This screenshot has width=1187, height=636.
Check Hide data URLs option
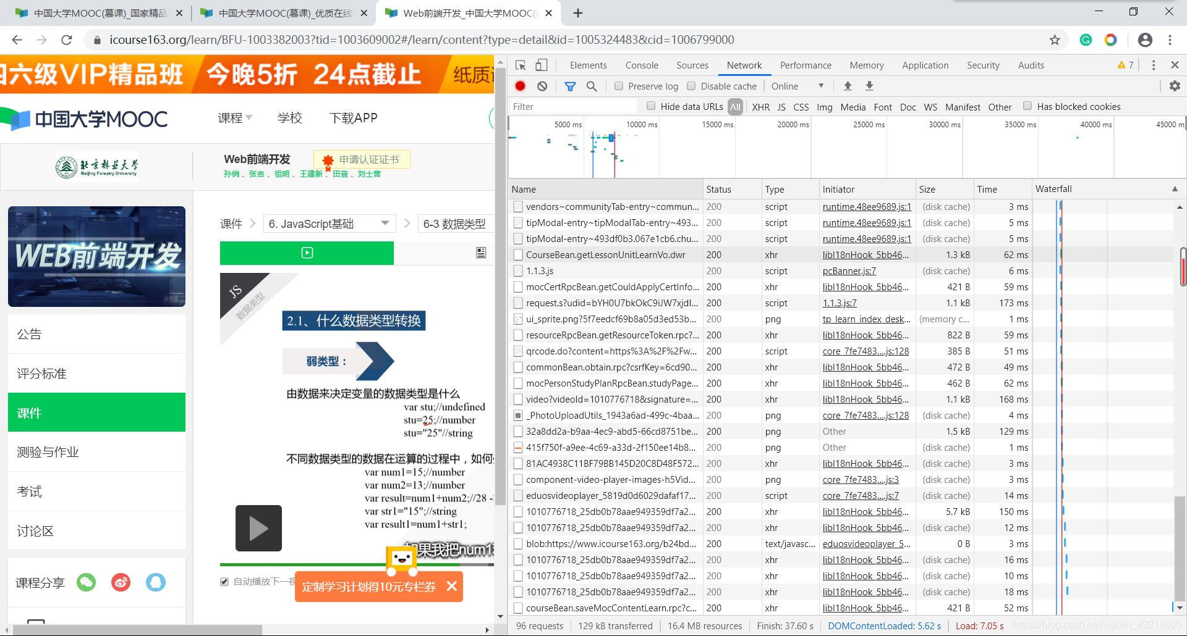pos(651,106)
